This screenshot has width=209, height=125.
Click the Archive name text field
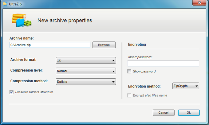50,45
